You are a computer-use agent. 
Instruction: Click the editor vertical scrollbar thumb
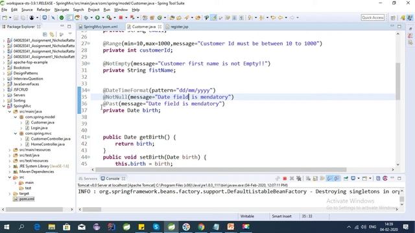click(x=397, y=81)
